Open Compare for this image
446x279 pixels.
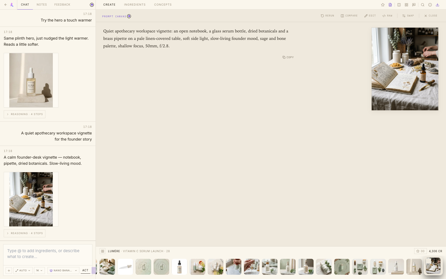(349, 16)
